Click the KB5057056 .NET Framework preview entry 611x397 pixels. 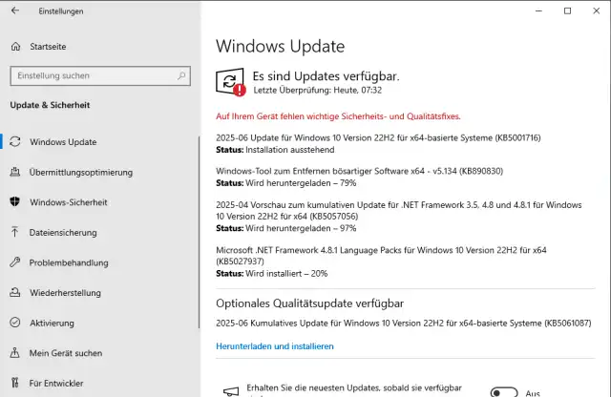(399, 210)
